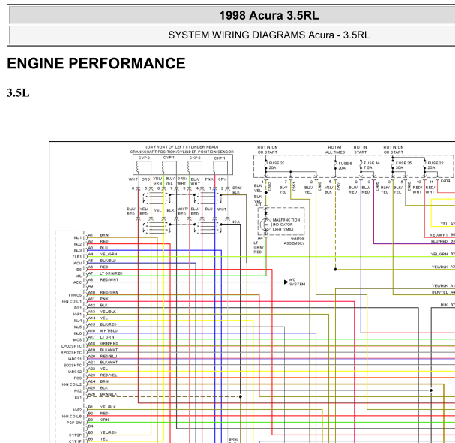This screenshot has height=443, width=455.
Task: Click the 'LPO2SHTC' terminal name
Action: (72, 346)
